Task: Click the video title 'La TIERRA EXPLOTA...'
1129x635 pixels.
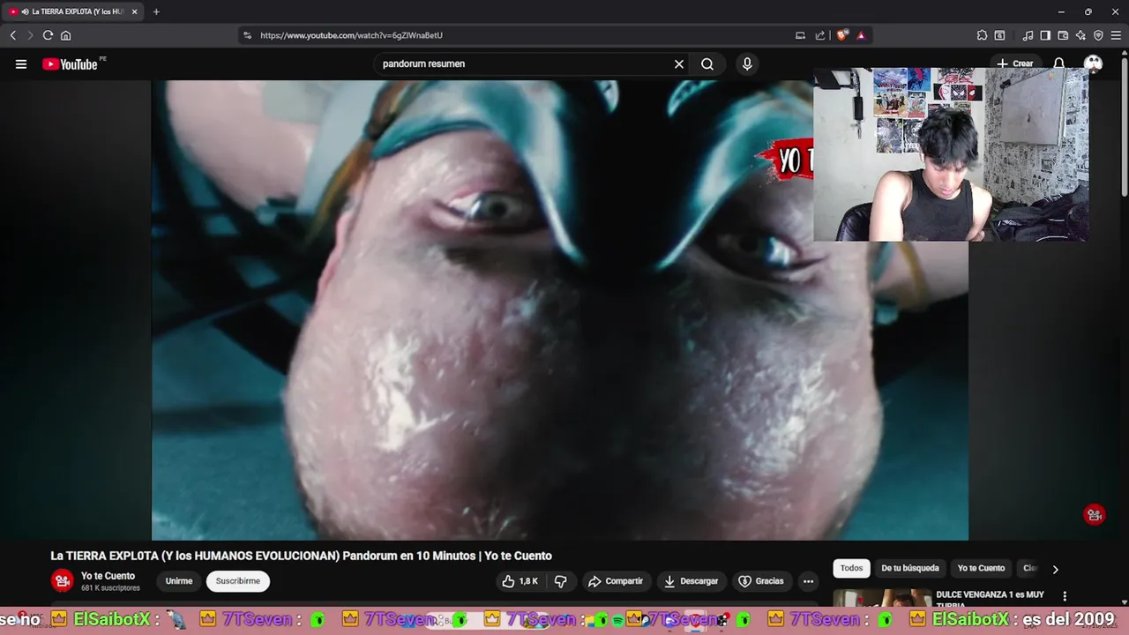Action: 301,556
